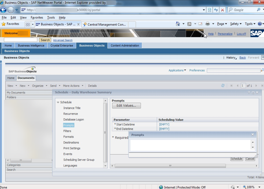This screenshot has width=264, height=189.
Task: Go to next page arrow icon
Action: (x=256, y=86)
